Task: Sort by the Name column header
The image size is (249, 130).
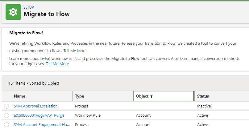Action: [x=19, y=96]
